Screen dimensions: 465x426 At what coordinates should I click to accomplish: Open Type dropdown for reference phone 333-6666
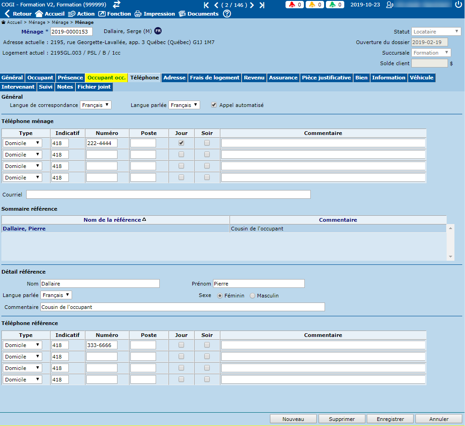click(22, 345)
